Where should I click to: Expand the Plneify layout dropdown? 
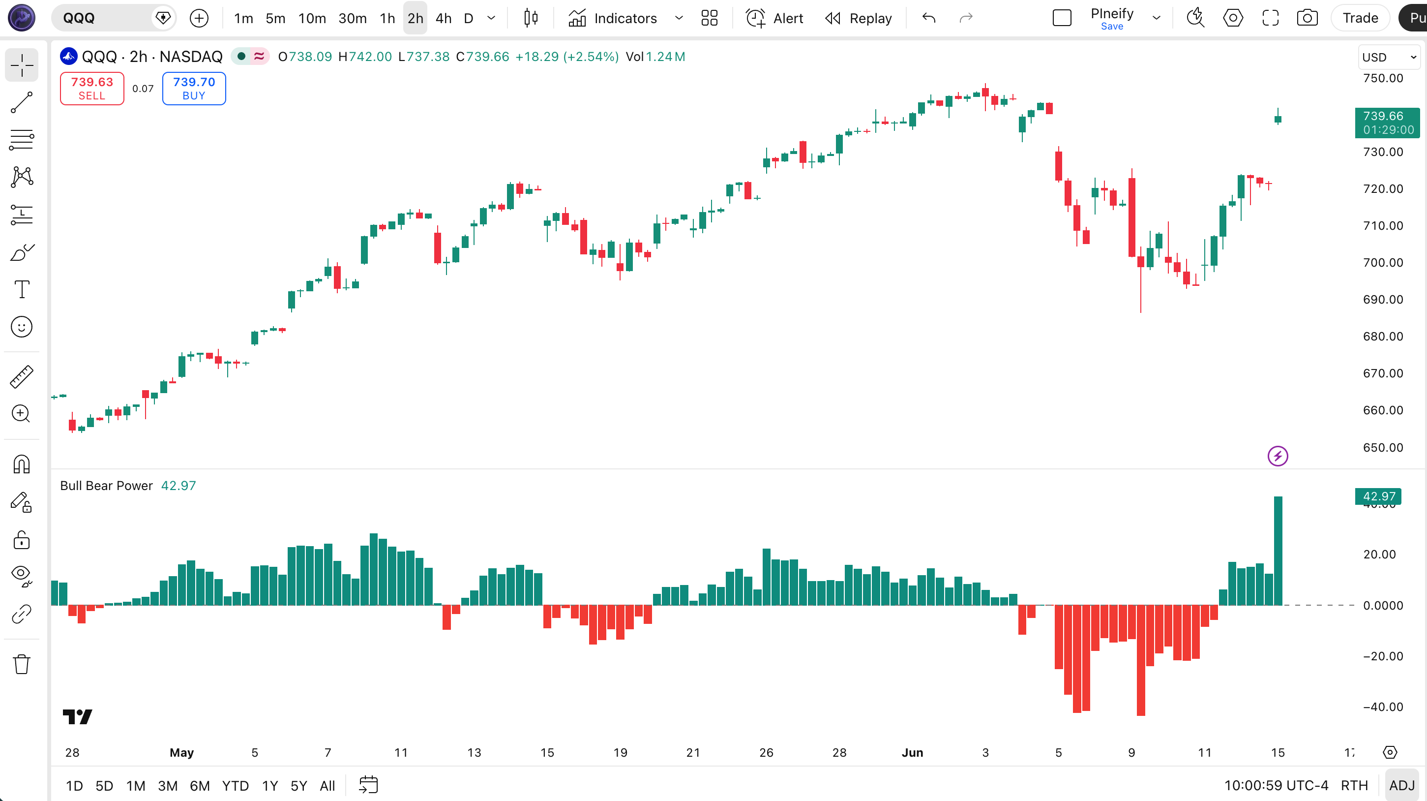pyautogui.click(x=1156, y=18)
